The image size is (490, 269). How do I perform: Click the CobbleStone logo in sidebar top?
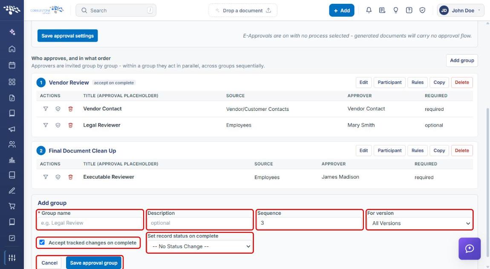[x=12, y=10]
